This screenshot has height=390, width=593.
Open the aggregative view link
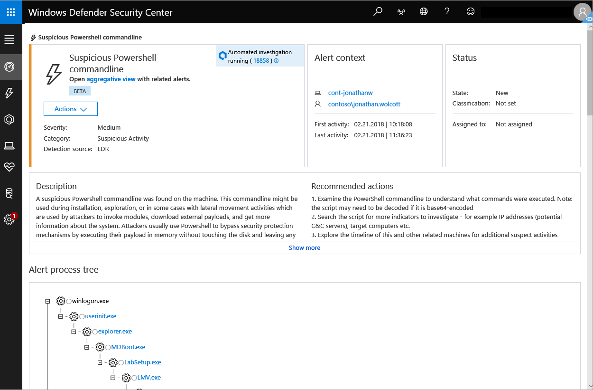pos(111,79)
